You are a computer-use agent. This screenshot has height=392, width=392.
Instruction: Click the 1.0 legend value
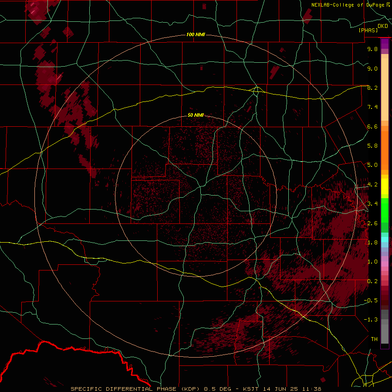point(372,262)
